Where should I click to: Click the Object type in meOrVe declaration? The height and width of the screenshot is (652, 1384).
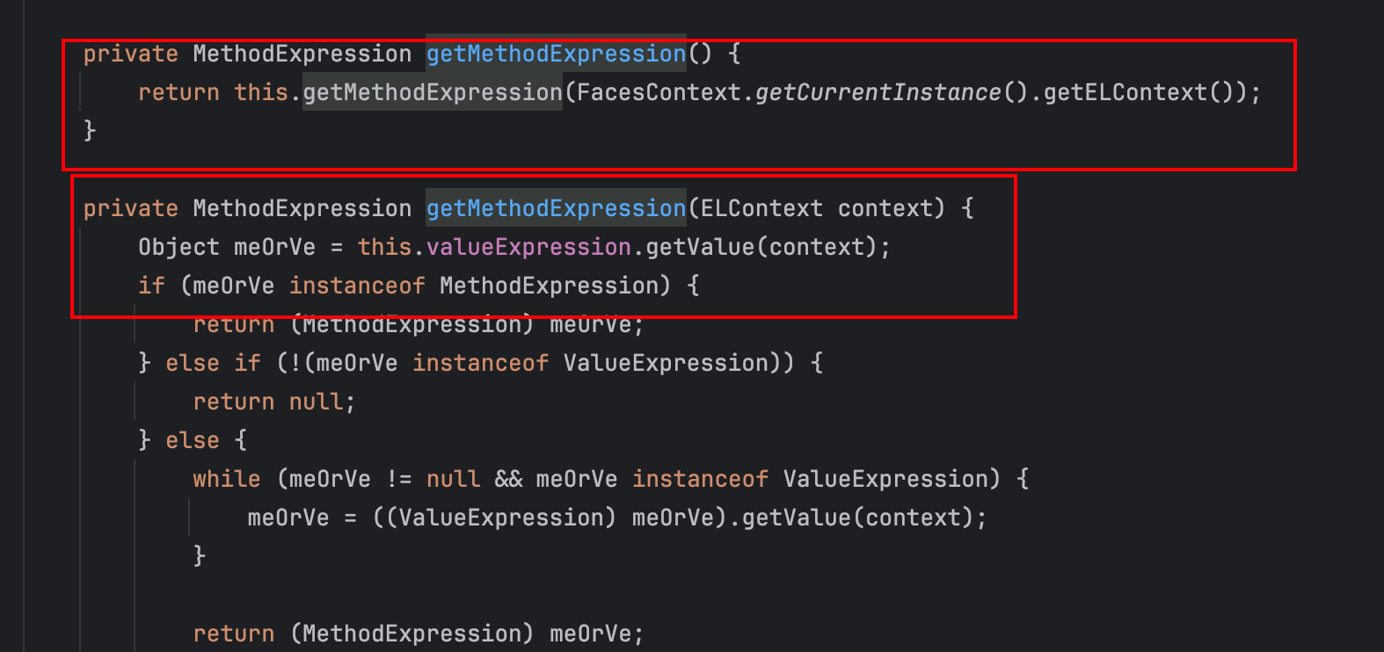click(x=178, y=247)
